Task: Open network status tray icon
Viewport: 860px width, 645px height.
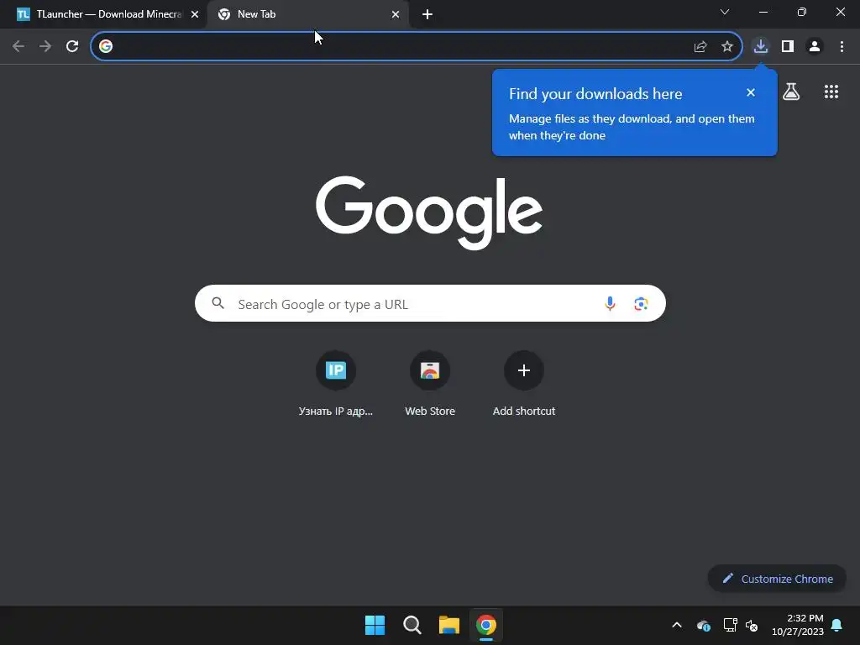Action: coord(730,625)
